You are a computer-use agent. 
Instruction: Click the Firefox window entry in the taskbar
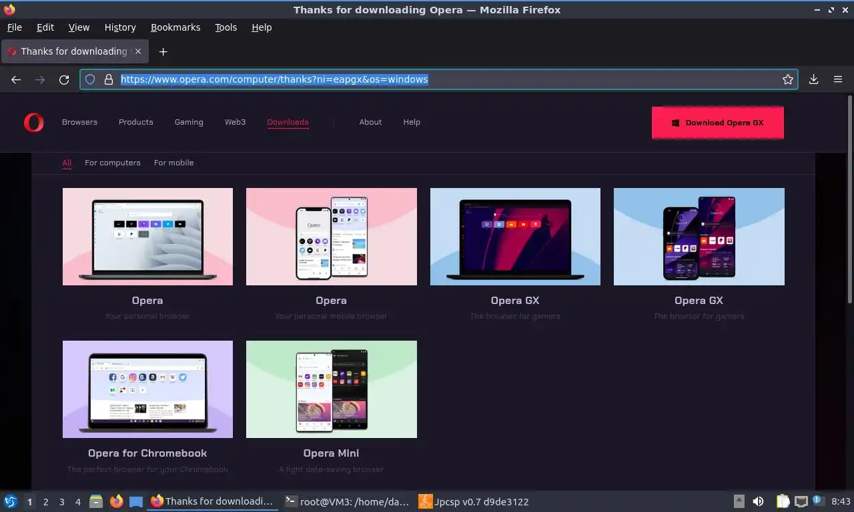tap(212, 501)
